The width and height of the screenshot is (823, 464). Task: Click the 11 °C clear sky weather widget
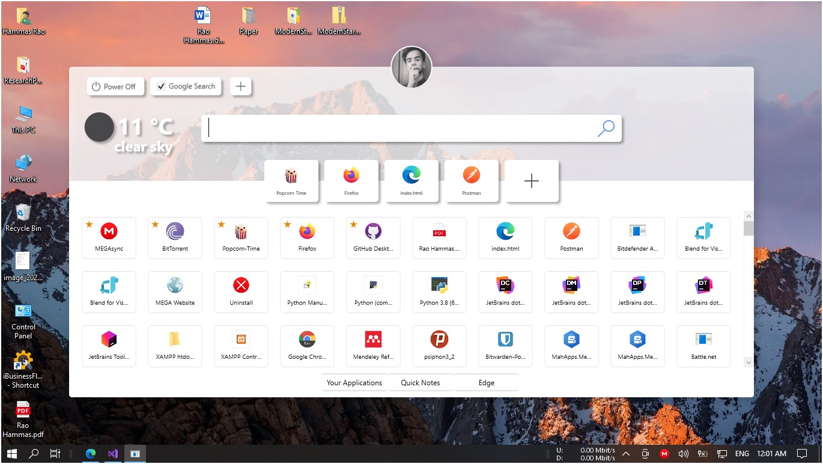click(129, 133)
